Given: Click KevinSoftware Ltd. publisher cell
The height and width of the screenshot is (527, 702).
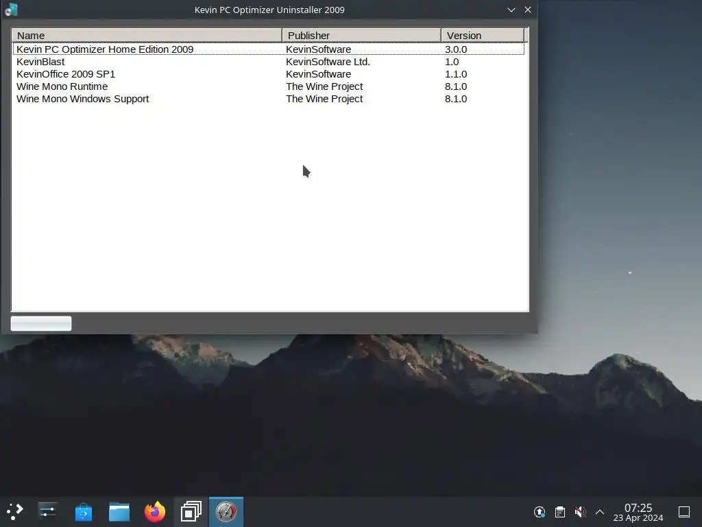Looking at the screenshot, I should click(x=328, y=62).
